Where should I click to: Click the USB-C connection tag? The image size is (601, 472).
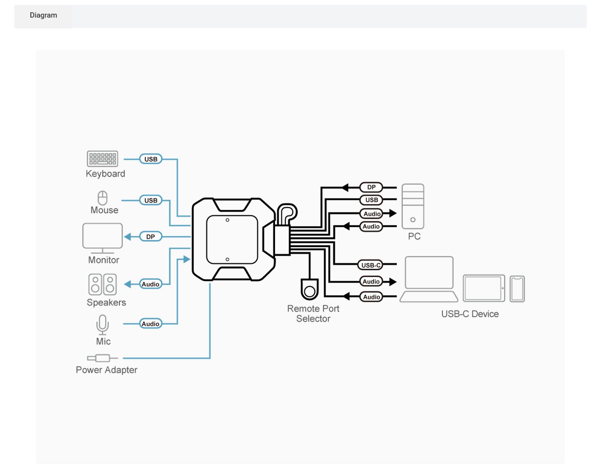click(370, 265)
